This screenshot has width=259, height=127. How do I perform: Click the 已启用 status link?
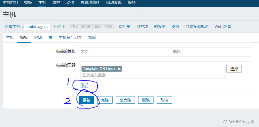[59, 27]
